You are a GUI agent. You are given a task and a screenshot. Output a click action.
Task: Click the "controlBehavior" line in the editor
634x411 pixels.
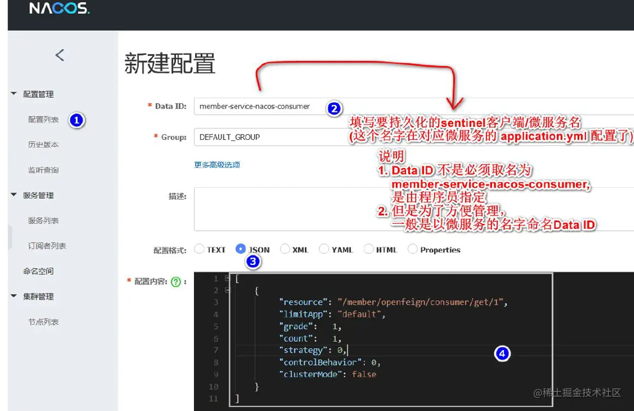(x=329, y=362)
